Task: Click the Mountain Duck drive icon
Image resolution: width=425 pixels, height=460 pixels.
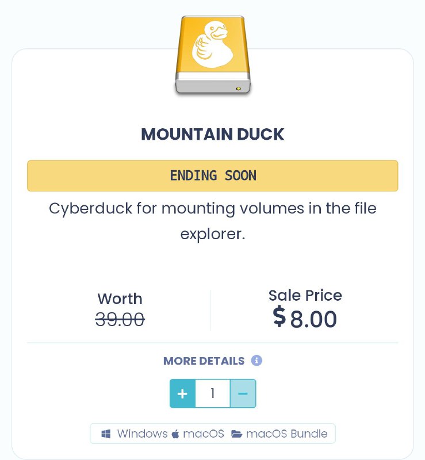Action: (x=213, y=55)
